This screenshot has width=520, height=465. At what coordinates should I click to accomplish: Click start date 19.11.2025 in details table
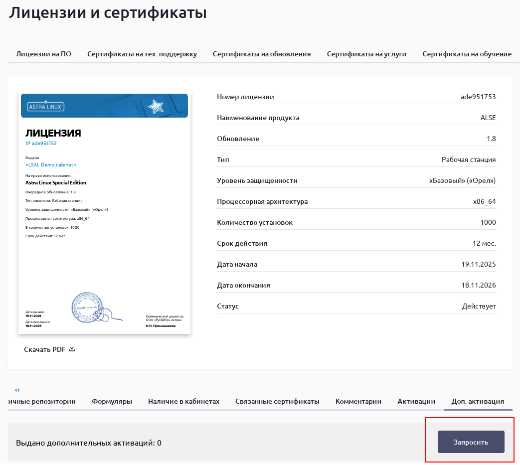point(479,264)
